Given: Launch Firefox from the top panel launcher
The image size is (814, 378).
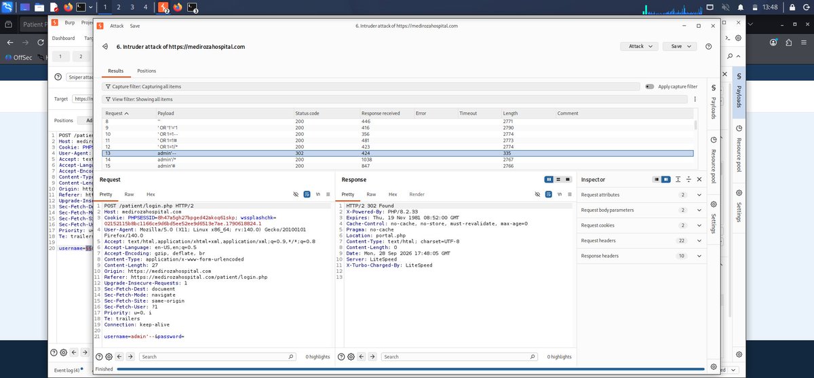Looking at the screenshot, I should [x=67, y=7].
